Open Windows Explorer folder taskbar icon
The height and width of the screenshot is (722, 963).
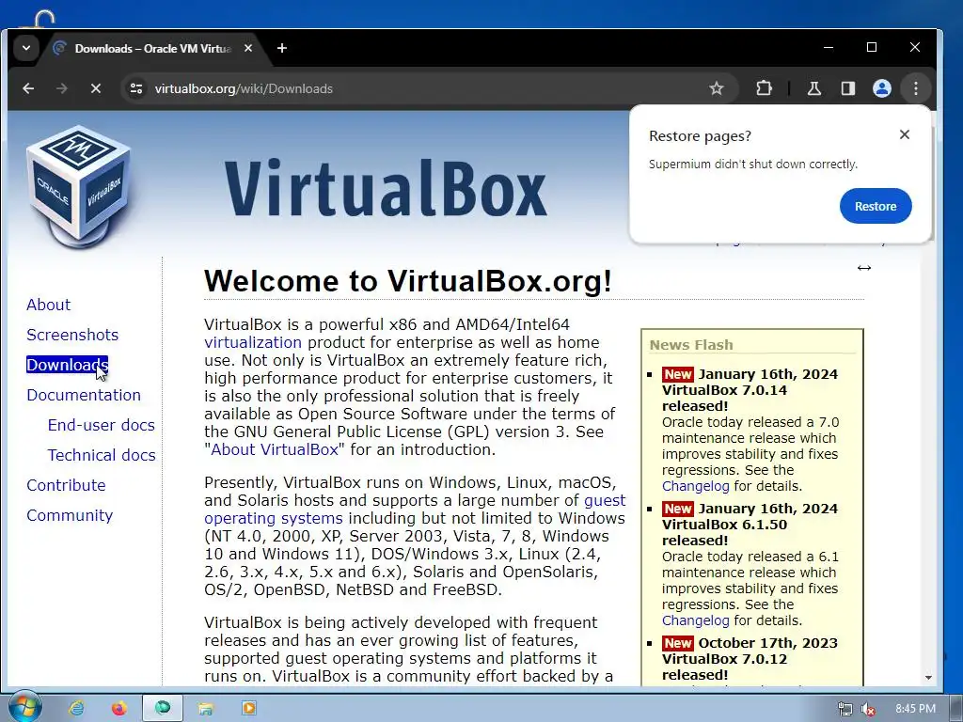[x=205, y=709]
